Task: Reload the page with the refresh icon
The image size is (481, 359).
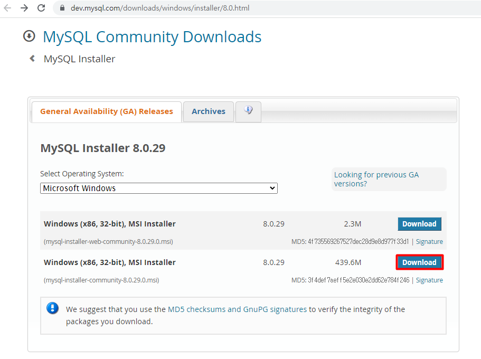Action: pyautogui.click(x=41, y=8)
